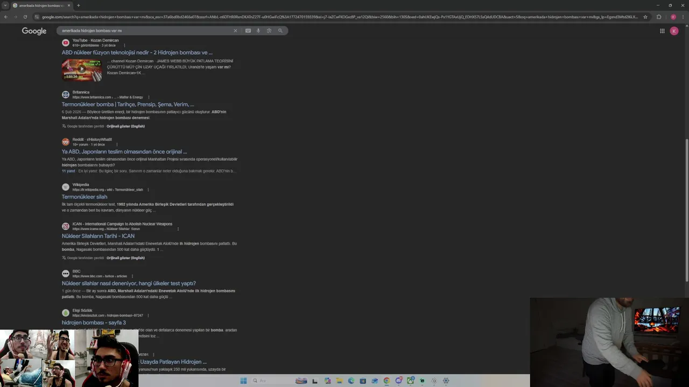The height and width of the screenshot is (387, 689).
Task: Open more options for Wikipedia result
Action: [x=148, y=190]
